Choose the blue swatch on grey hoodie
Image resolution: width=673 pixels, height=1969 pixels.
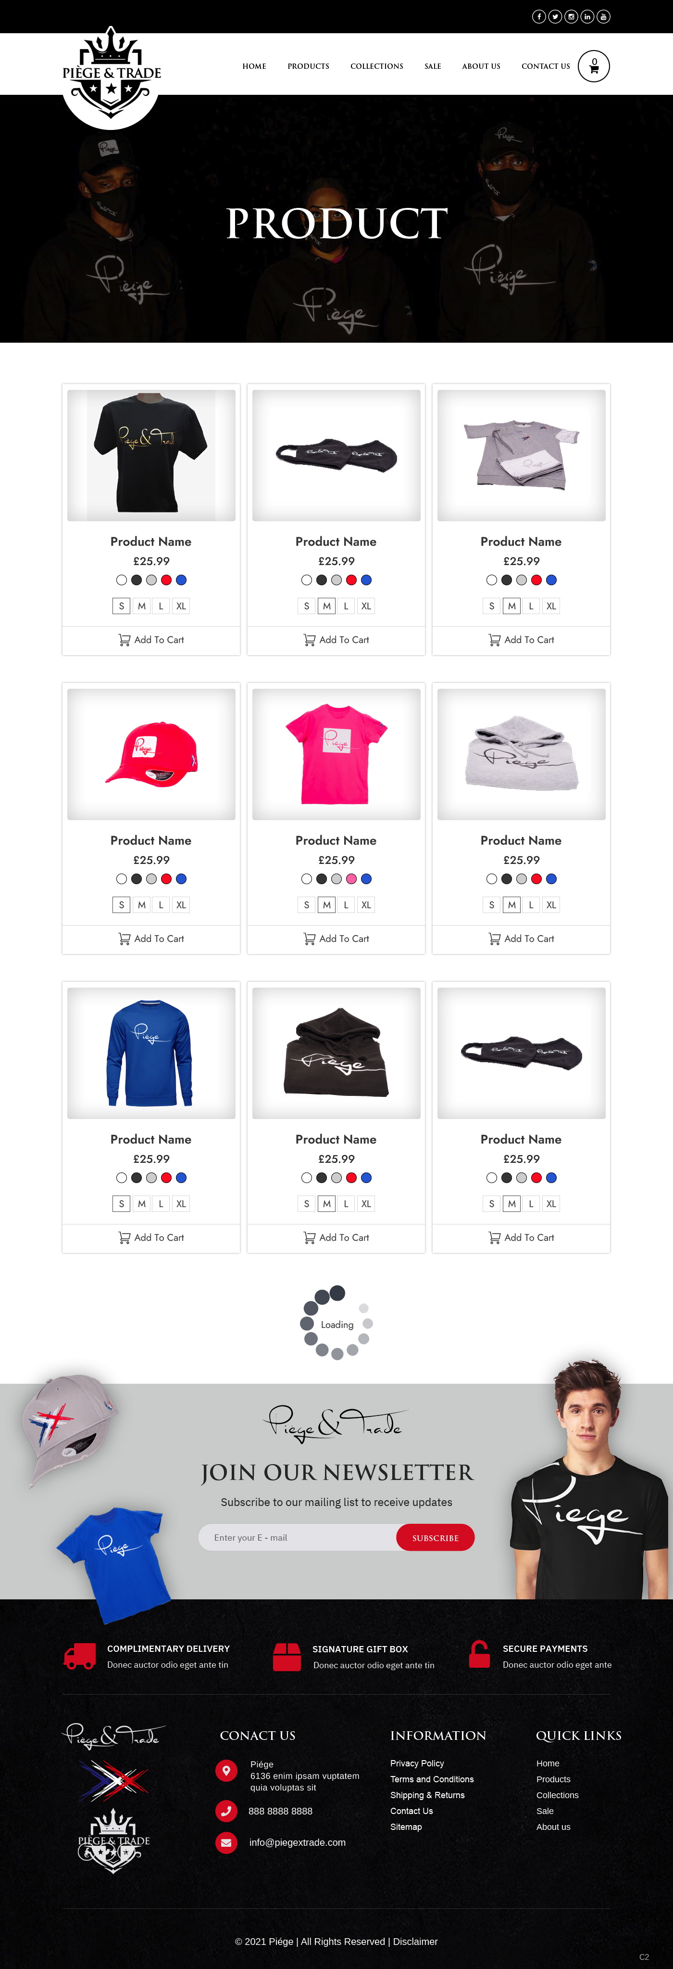click(552, 879)
